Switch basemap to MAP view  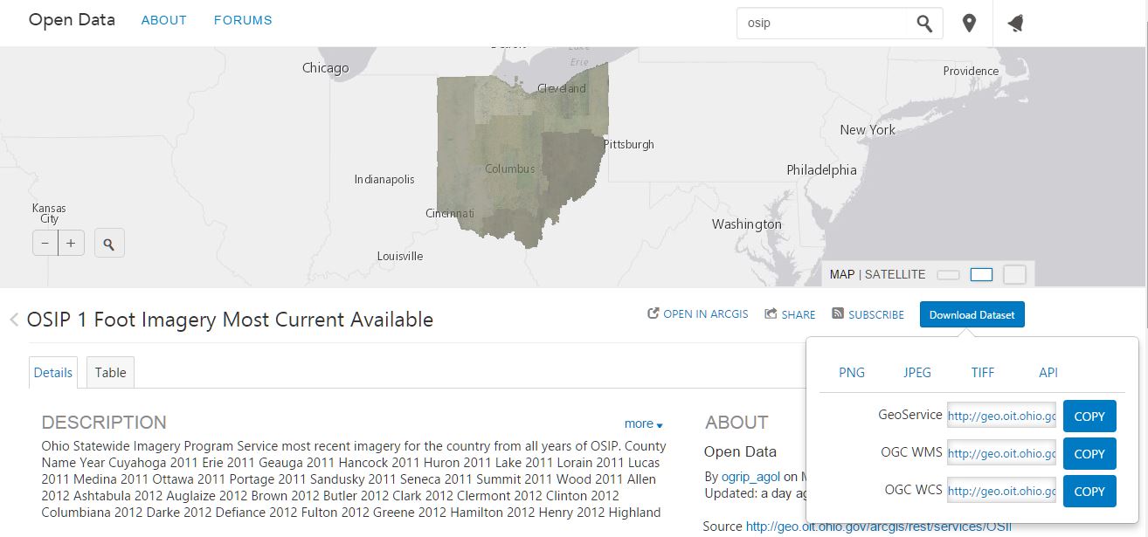tap(841, 274)
